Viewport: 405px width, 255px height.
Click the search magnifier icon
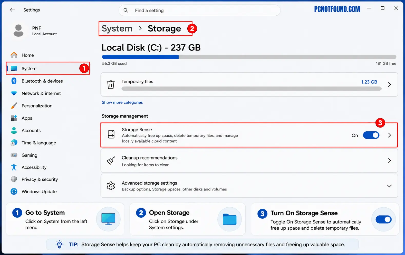click(x=126, y=10)
